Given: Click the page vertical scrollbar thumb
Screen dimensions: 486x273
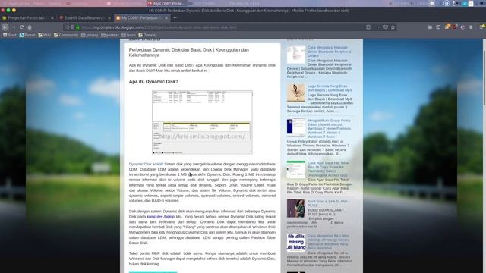Looking at the screenshot, I should click(484, 77).
